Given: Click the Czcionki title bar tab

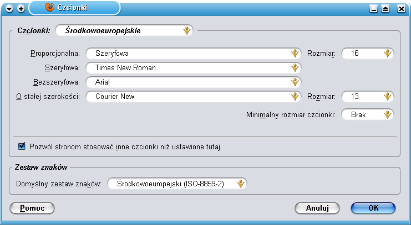Looking at the screenshot, I should pos(75,8).
